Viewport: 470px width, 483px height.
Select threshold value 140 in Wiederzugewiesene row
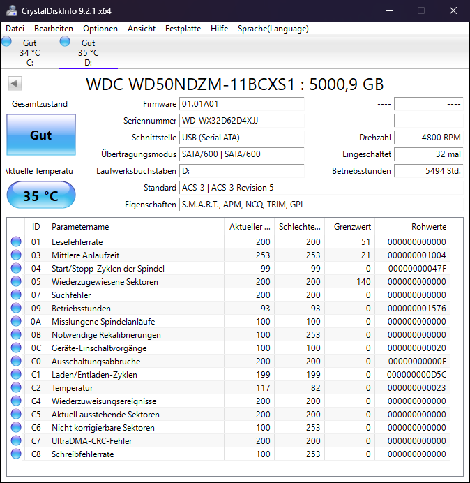click(x=363, y=282)
